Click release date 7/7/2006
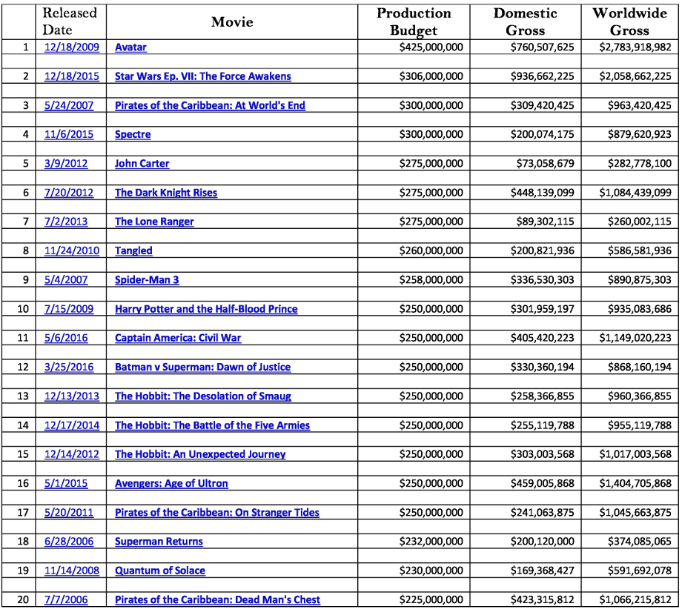The width and height of the screenshot is (682, 615). 66,599
